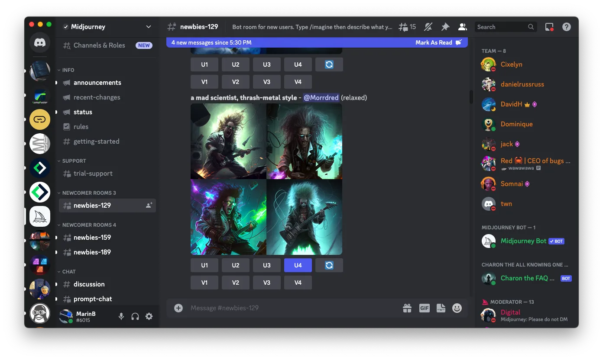
Task: Deafen audio with the headphones icon
Action: [x=135, y=316]
